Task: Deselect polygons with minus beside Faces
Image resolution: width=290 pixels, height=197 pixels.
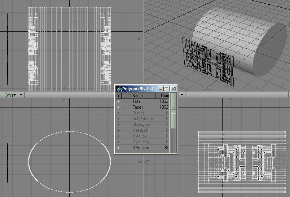Action: coord(124,107)
